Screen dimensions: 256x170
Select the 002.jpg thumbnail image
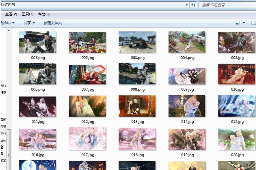(87, 42)
